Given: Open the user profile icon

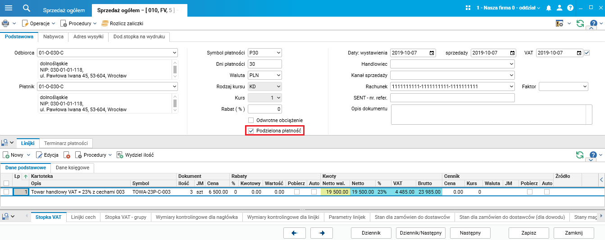Looking at the screenshot, I should click(559, 8).
